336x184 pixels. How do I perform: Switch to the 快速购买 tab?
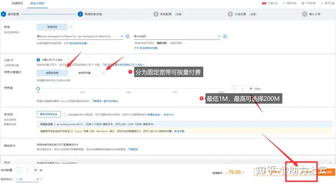17,3
